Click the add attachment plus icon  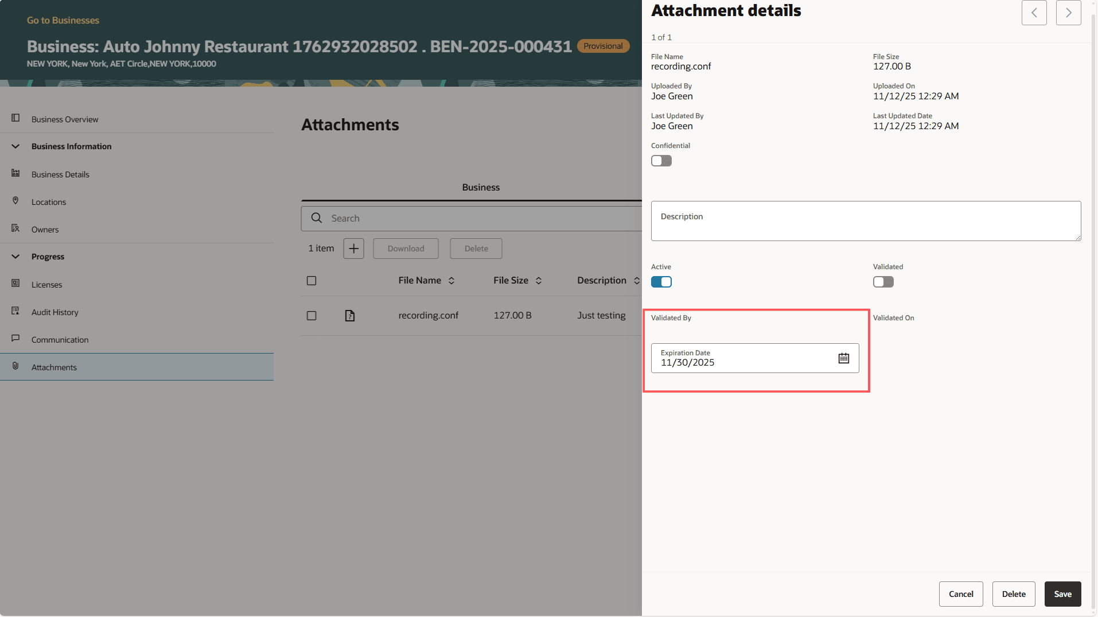[353, 248]
